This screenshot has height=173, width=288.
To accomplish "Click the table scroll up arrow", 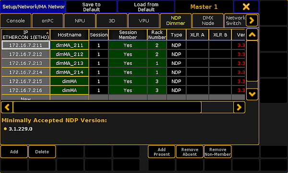I will click(x=252, y=35).
